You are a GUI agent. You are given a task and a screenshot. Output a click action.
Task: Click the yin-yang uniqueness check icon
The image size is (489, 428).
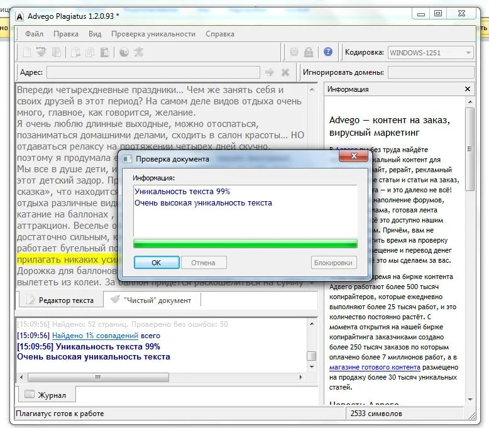point(124,52)
